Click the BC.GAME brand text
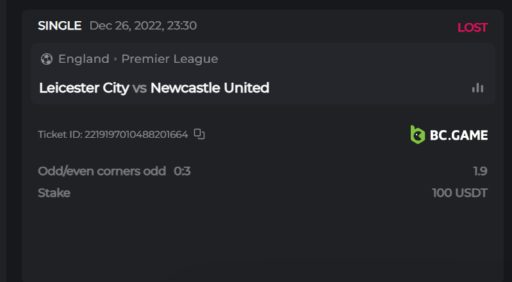 [459, 135]
